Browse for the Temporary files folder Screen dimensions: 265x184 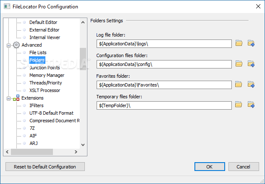coord(239,105)
